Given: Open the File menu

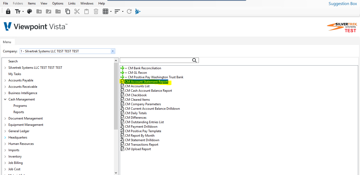Looking at the screenshot, I should (6, 3).
